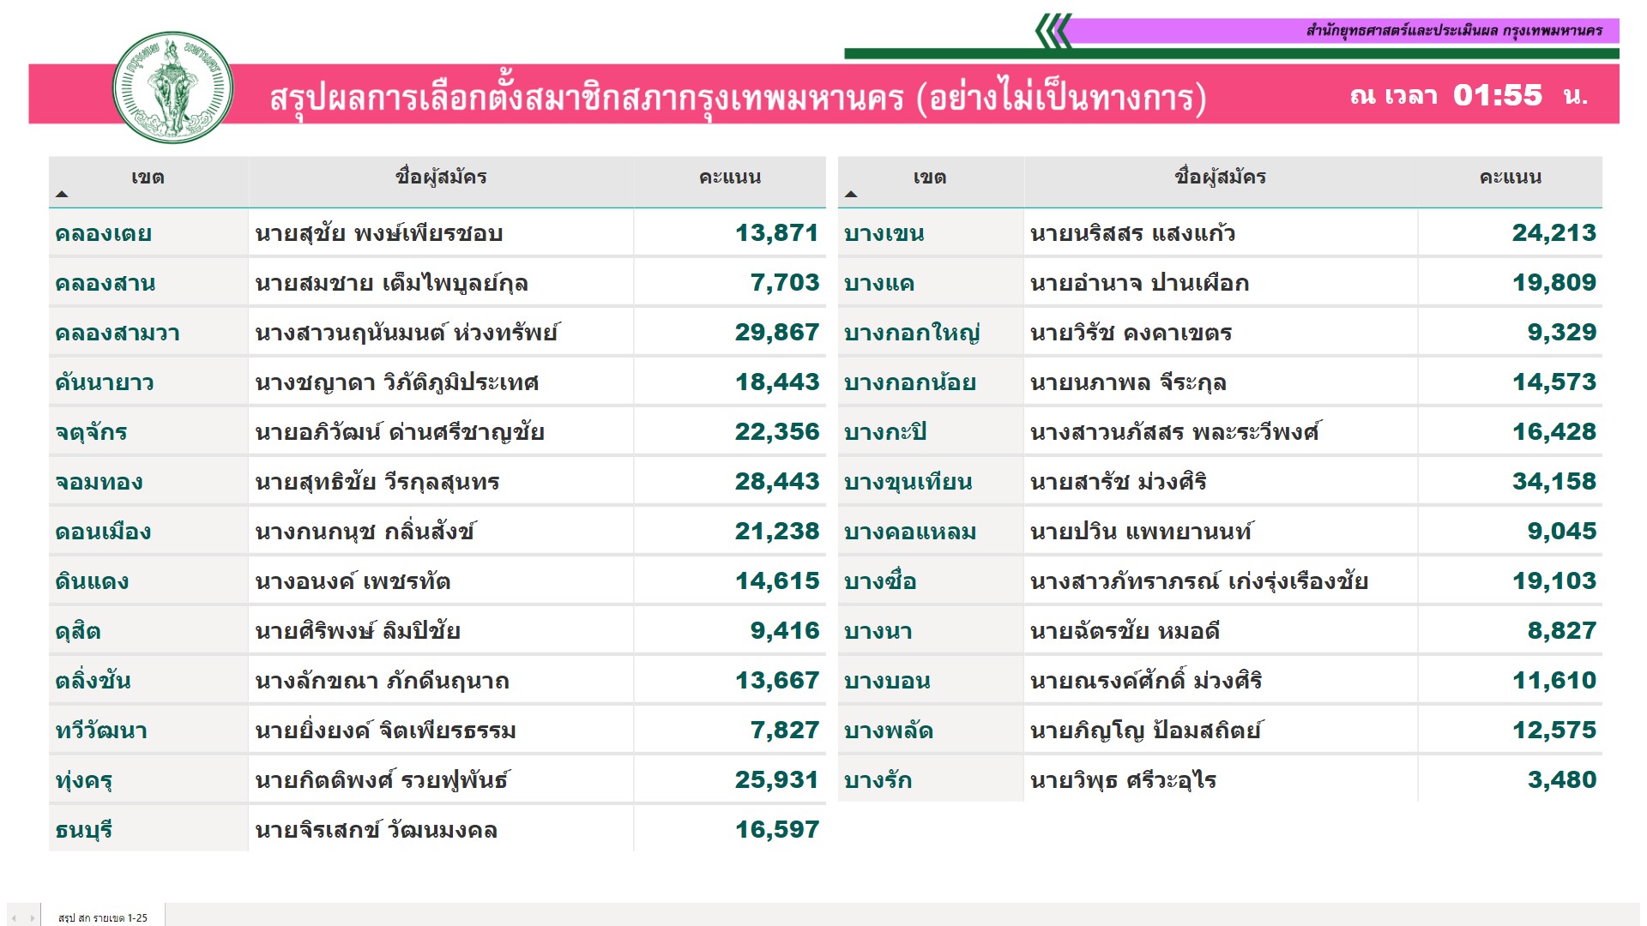Click the time display 01:55
The image size is (1647, 926).
(1498, 95)
